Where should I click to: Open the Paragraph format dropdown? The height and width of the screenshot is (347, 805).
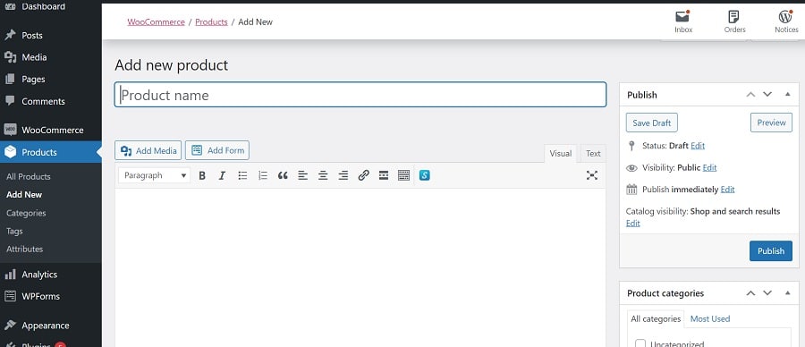pyautogui.click(x=155, y=175)
